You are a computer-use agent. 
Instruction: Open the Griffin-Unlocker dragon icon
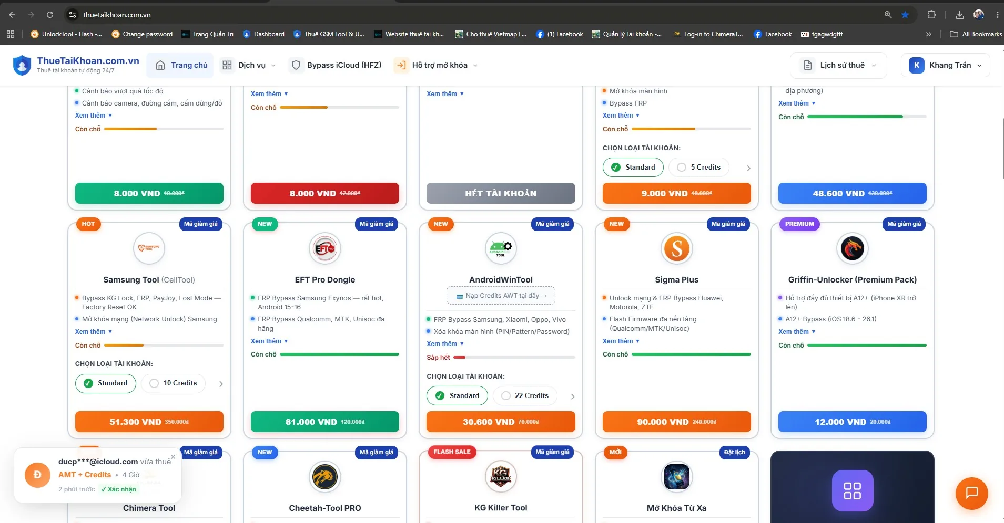coord(853,248)
